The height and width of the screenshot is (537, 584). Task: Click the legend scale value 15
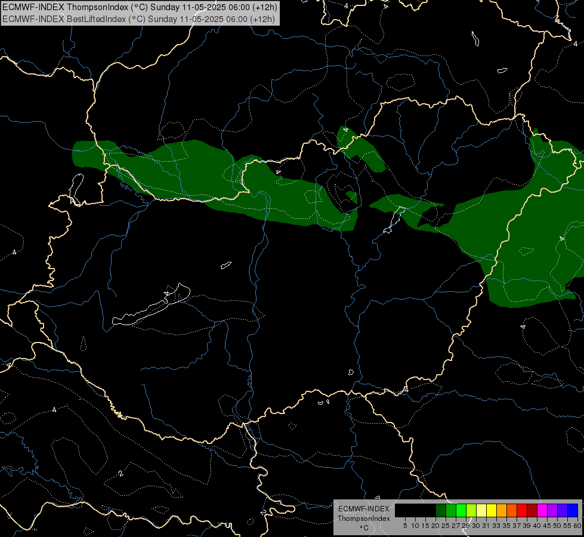(x=426, y=526)
